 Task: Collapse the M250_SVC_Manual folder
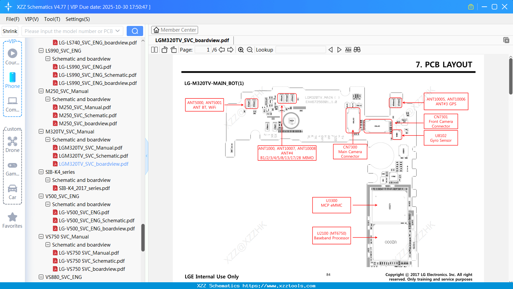pos(41,91)
